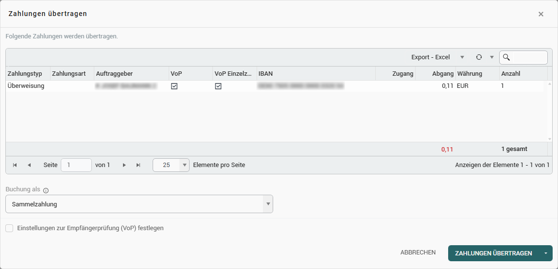Go to last page icon
The height and width of the screenshot is (269, 558).
click(139, 165)
